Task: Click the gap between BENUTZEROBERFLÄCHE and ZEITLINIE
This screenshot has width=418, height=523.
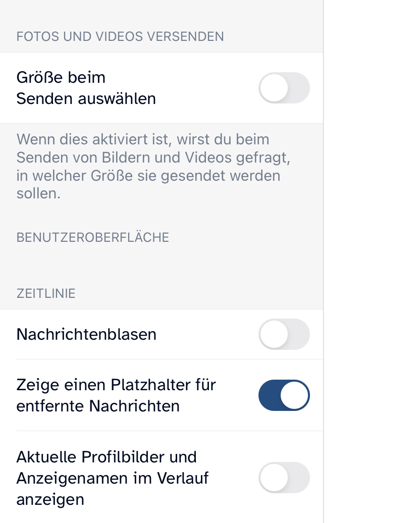Action: tap(162, 265)
